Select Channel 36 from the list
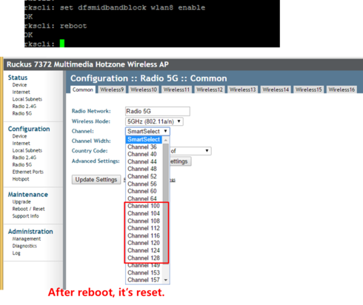Image resolution: width=363 pixels, height=305 pixels. (x=142, y=147)
